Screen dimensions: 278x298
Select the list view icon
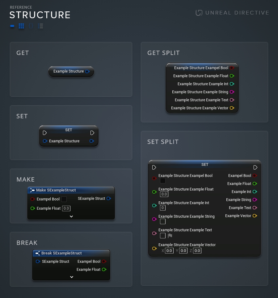coord(40,26)
